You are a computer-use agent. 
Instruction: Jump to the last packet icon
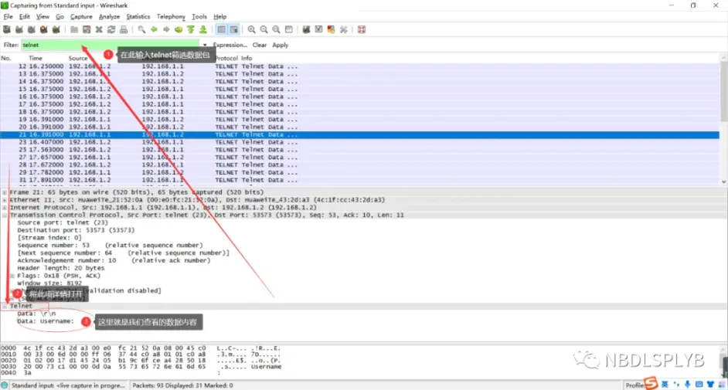point(203,29)
